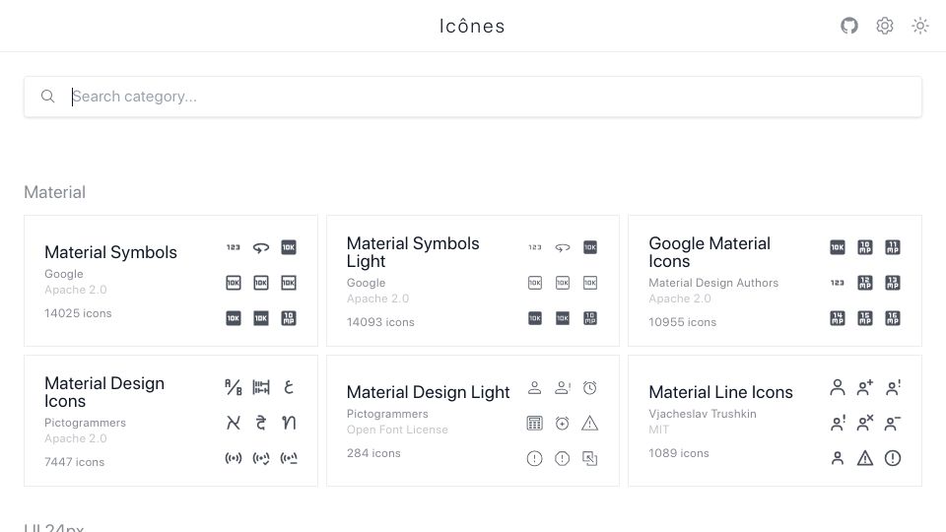
Task: Click the 10955 icons count text
Action: (682, 322)
